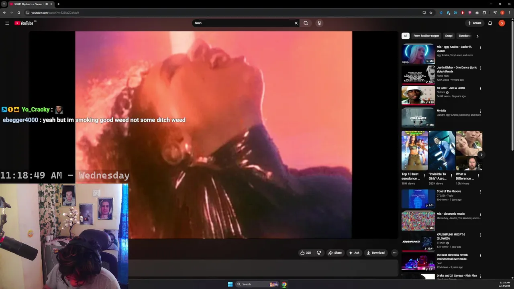Mute the tab via speaker icon
Screen dimensions: 514x289
click(x=47, y=4)
